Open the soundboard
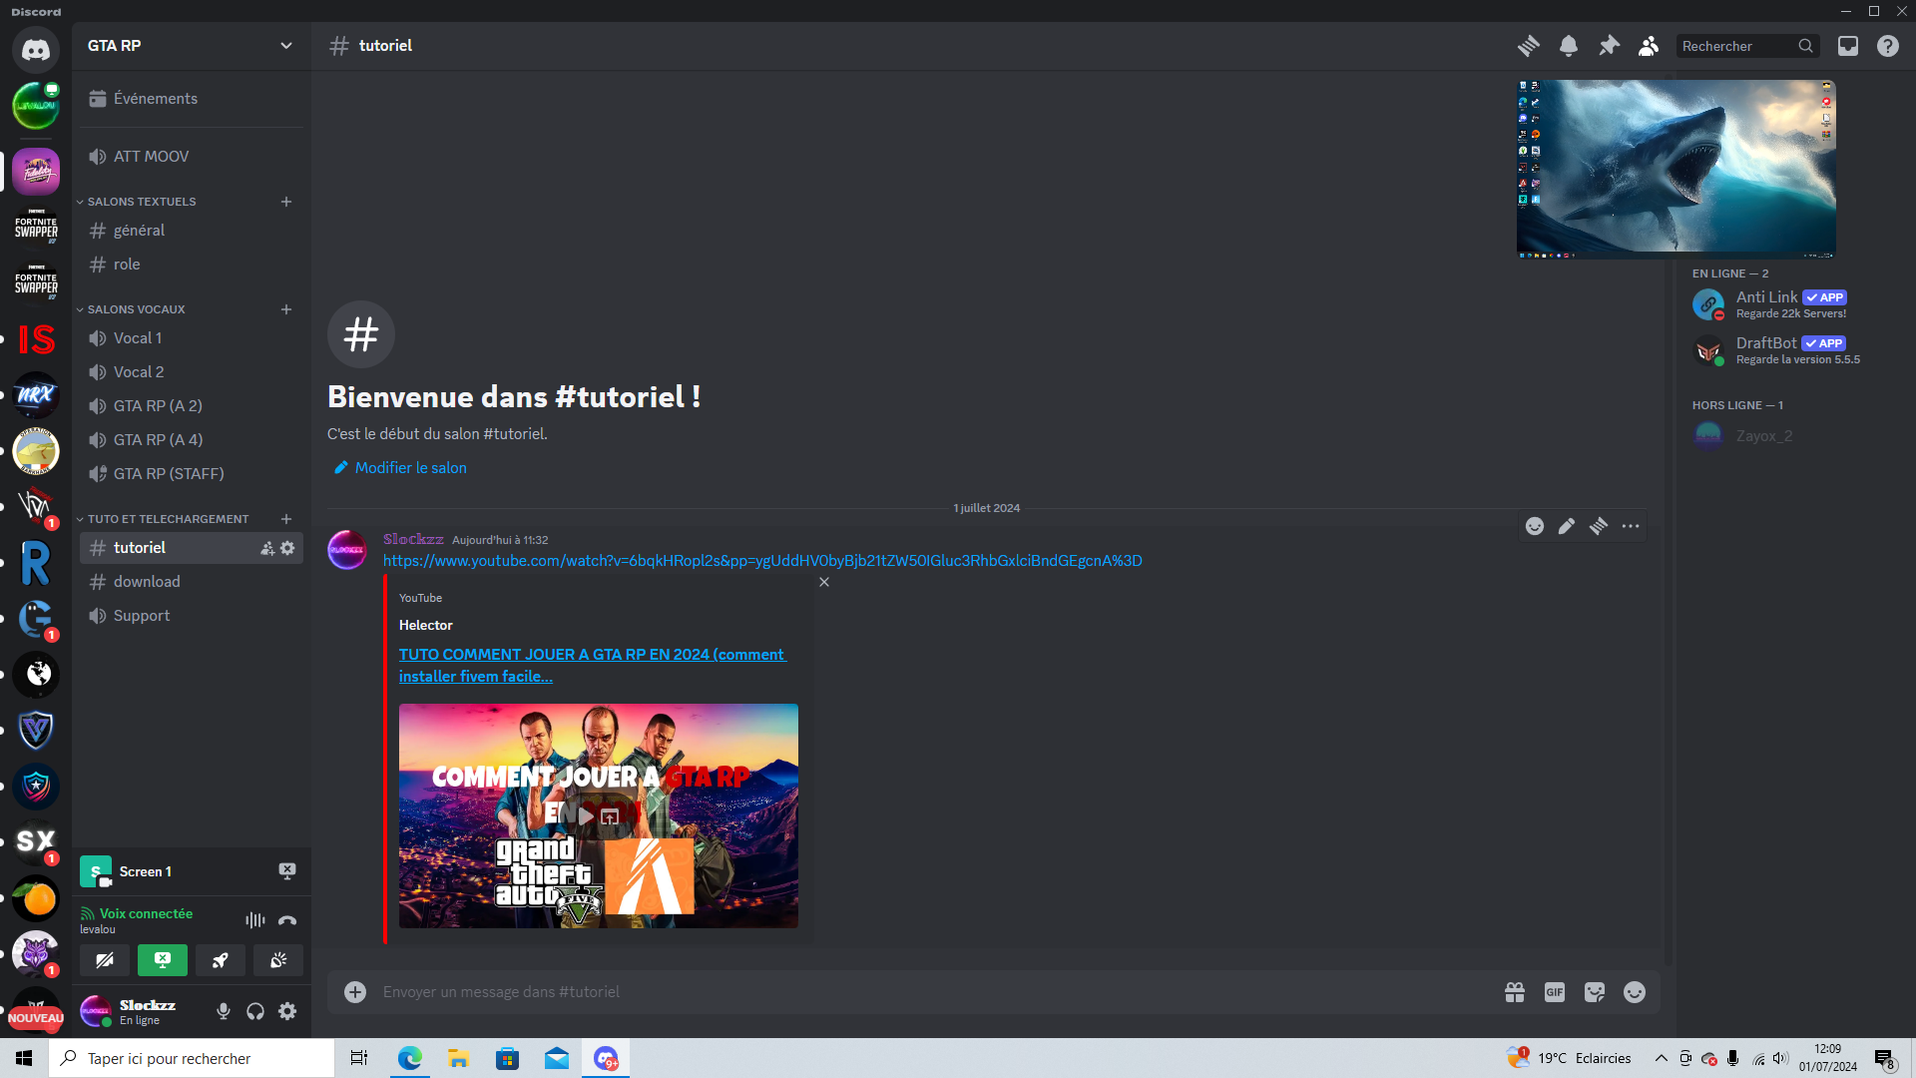This screenshot has height=1078, width=1916. (278, 960)
